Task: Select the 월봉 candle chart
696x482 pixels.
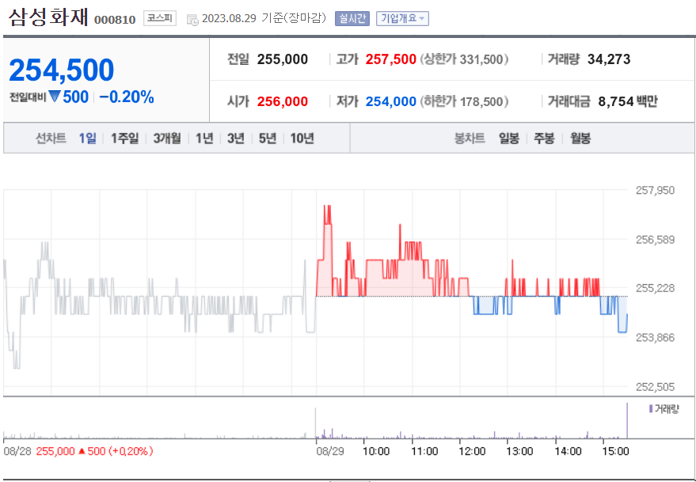Action: [x=580, y=139]
